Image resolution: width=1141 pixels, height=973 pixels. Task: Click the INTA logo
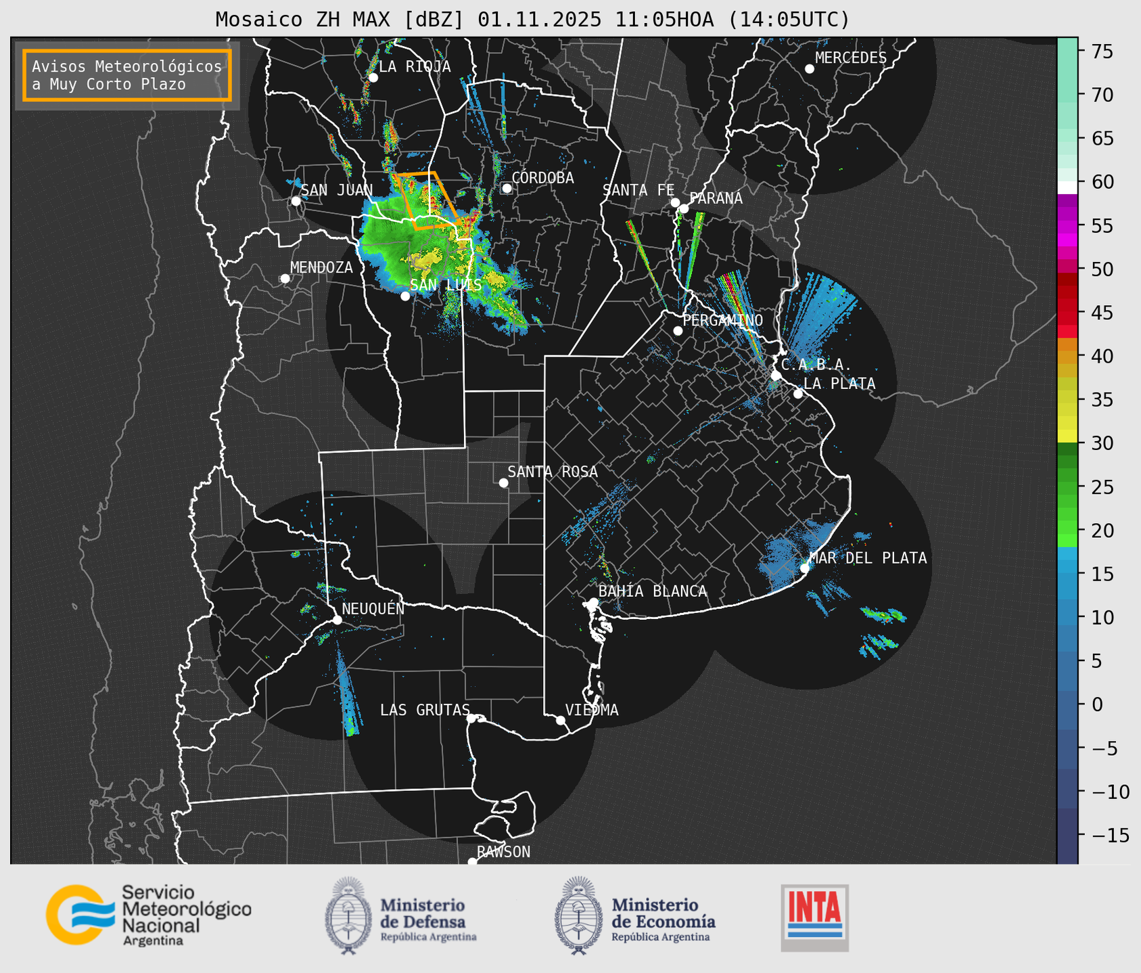(814, 918)
